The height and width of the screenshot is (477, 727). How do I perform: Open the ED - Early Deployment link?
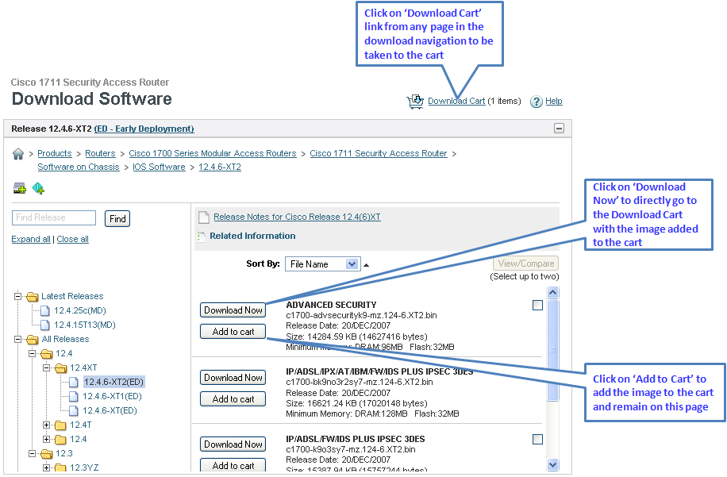[x=144, y=129]
